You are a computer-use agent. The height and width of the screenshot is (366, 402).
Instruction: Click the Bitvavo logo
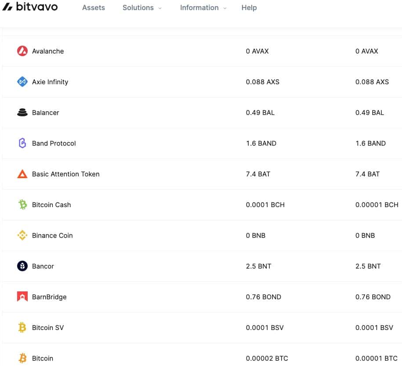click(x=30, y=7)
